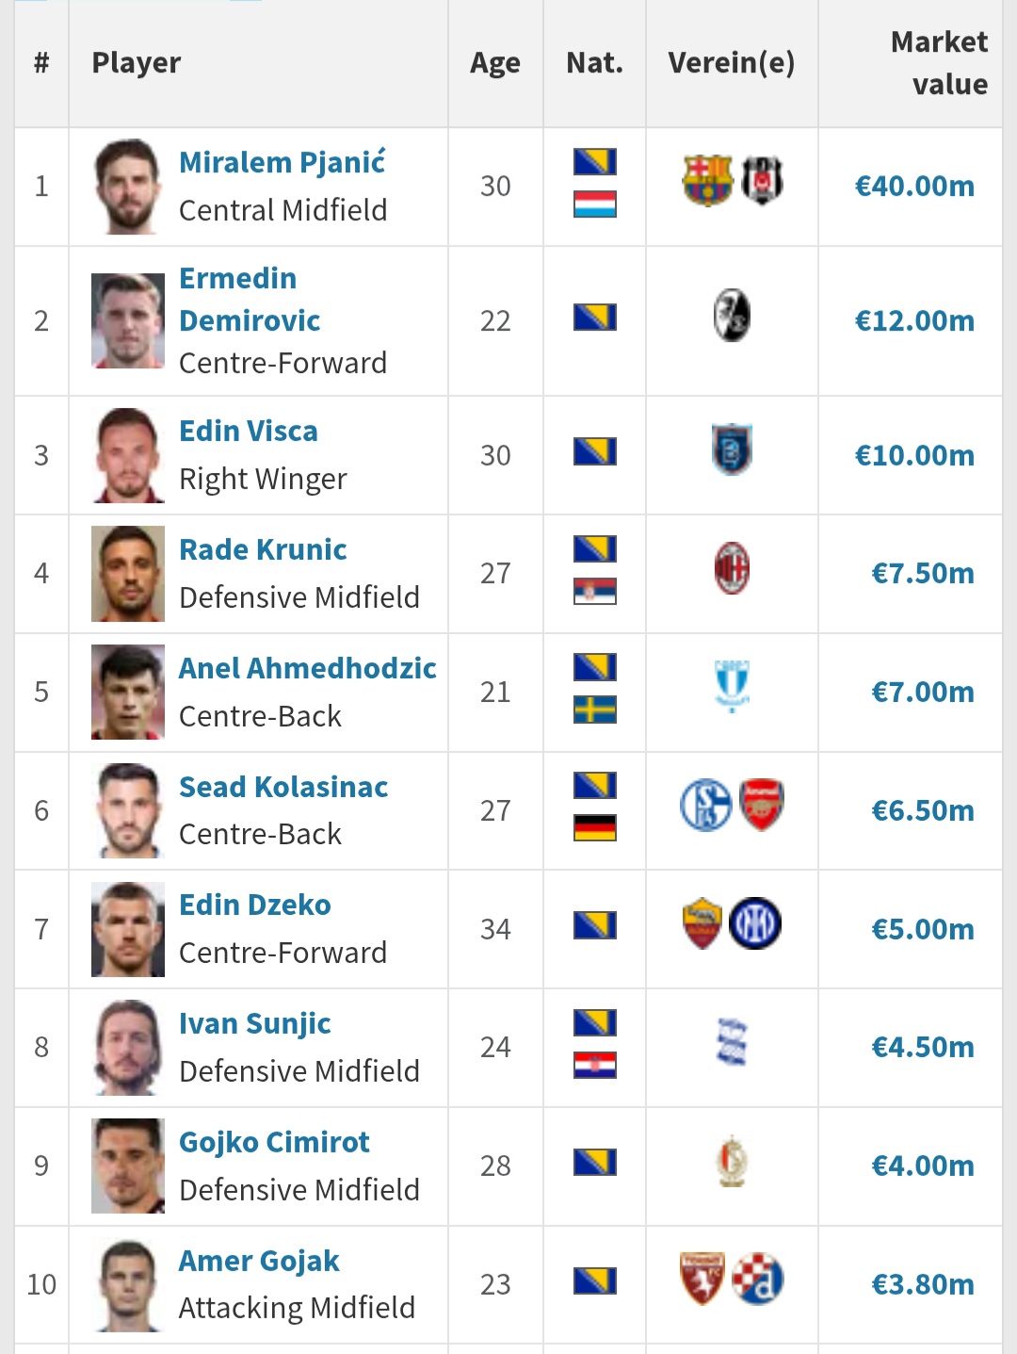Viewport: 1017px width, 1354px height.
Task: Click the Besiktas club crest
Action: tap(761, 180)
